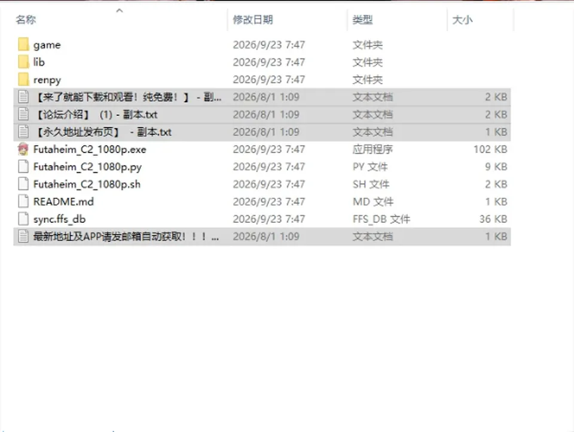Click the PY 文件 type cell
574x432 pixels.
click(x=370, y=167)
